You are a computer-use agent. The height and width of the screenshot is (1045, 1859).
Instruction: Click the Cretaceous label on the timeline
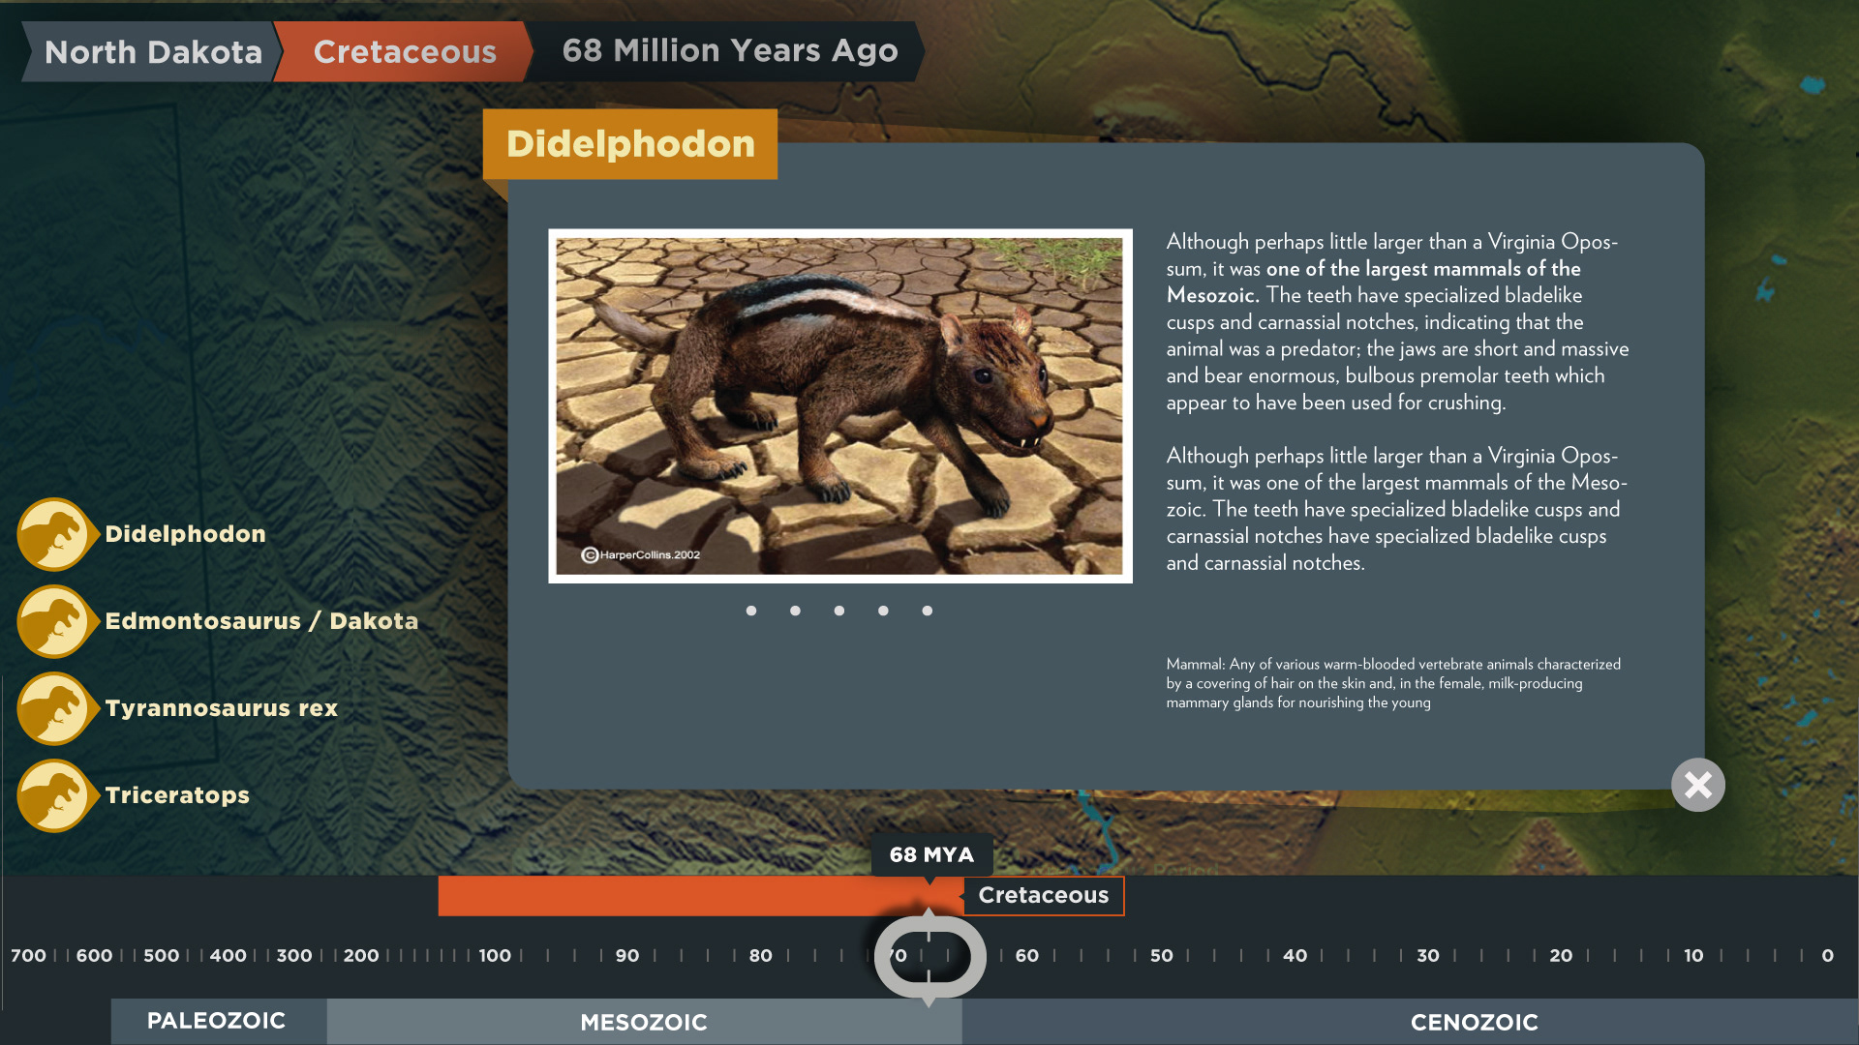(1044, 896)
